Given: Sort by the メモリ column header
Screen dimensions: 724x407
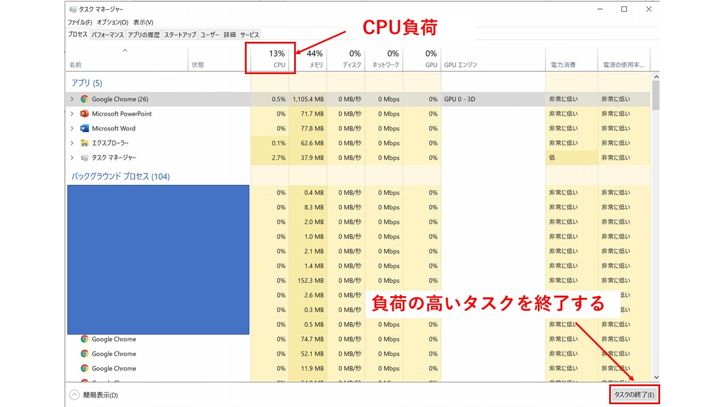Looking at the screenshot, I should click(x=308, y=59).
